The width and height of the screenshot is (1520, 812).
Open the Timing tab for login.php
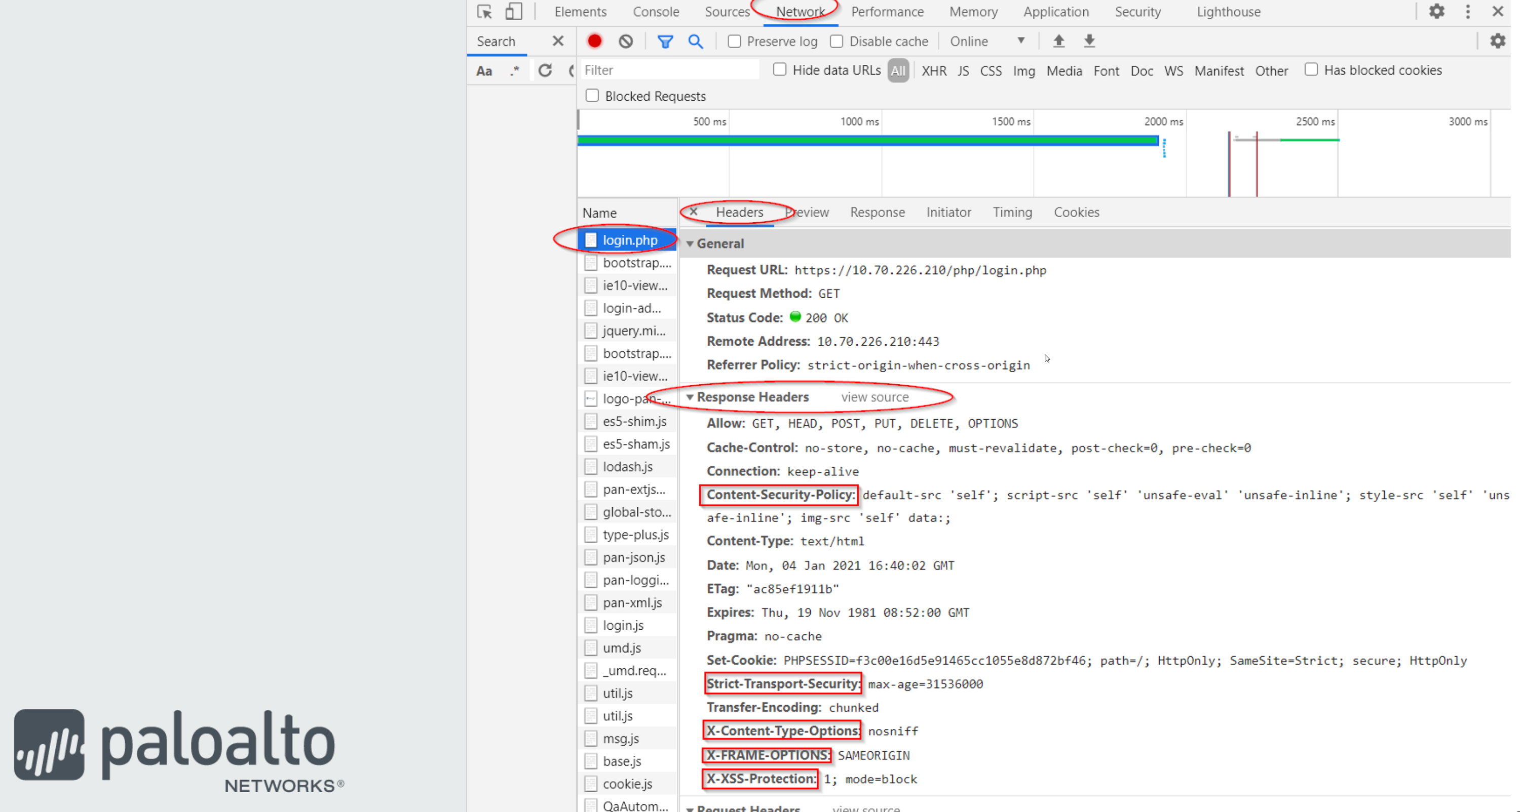click(1012, 212)
